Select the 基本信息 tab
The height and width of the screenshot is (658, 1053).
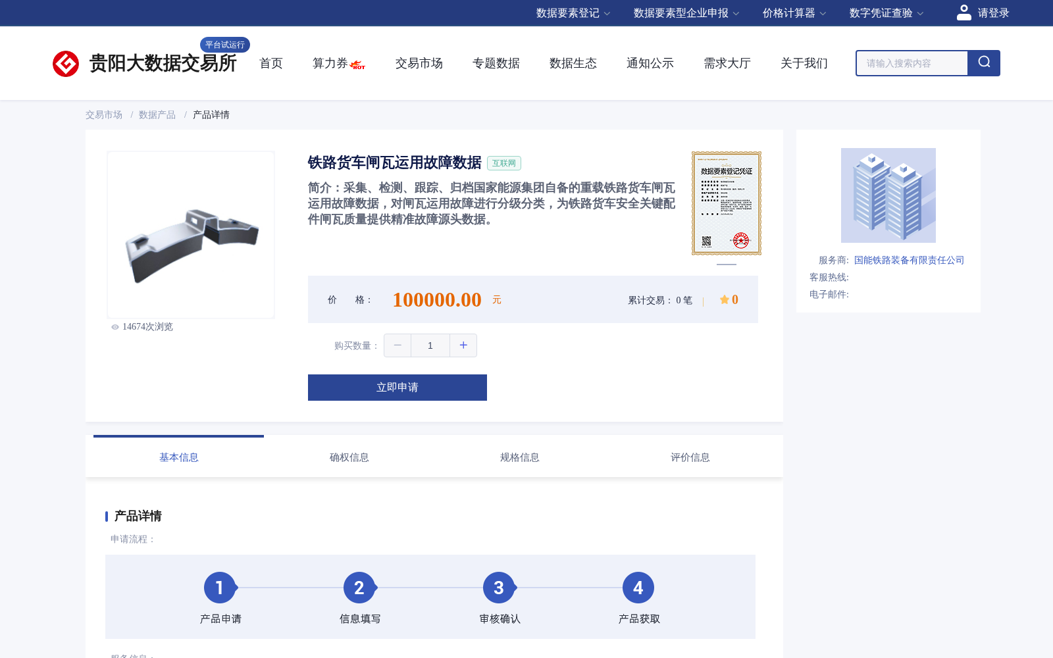(179, 457)
